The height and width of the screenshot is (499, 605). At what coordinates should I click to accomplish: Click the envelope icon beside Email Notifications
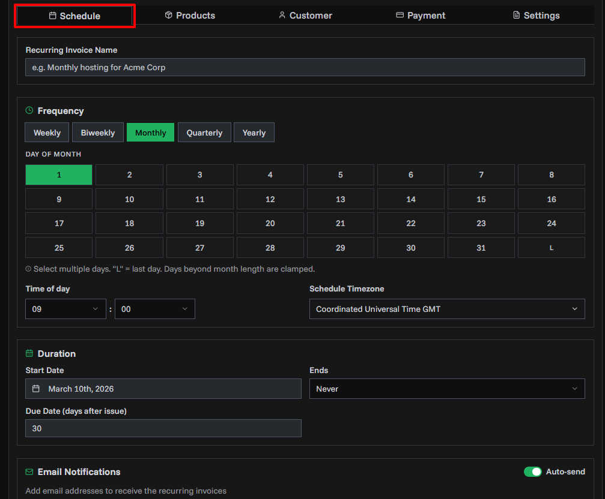click(x=28, y=472)
